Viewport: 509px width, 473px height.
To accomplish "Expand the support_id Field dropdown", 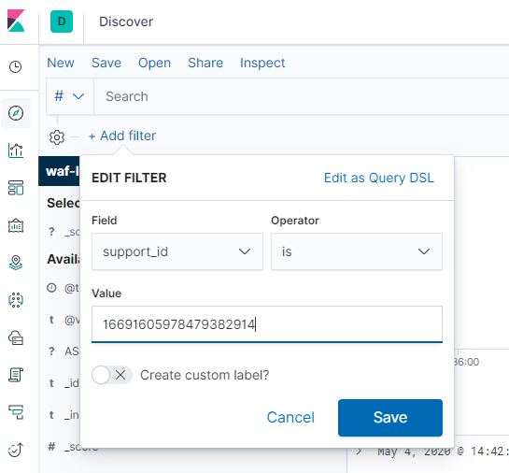I will click(x=177, y=251).
